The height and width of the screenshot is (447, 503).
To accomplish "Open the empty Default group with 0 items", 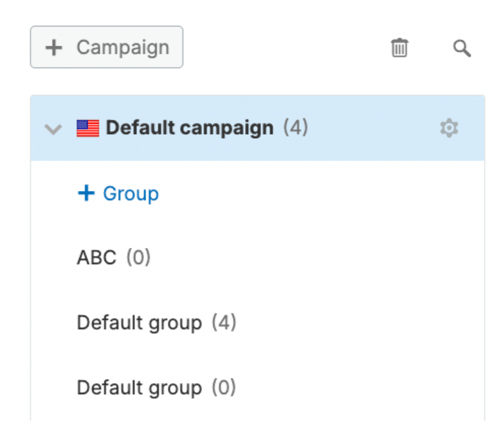I will (139, 388).
